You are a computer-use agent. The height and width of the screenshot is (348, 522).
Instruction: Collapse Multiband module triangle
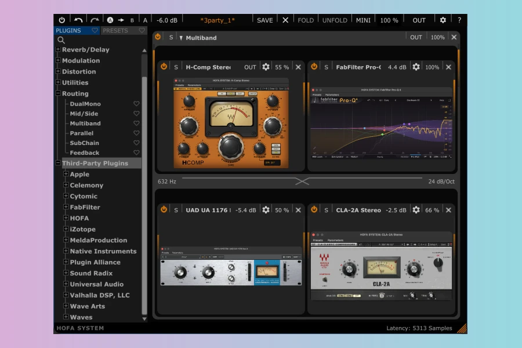pos(181,38)
